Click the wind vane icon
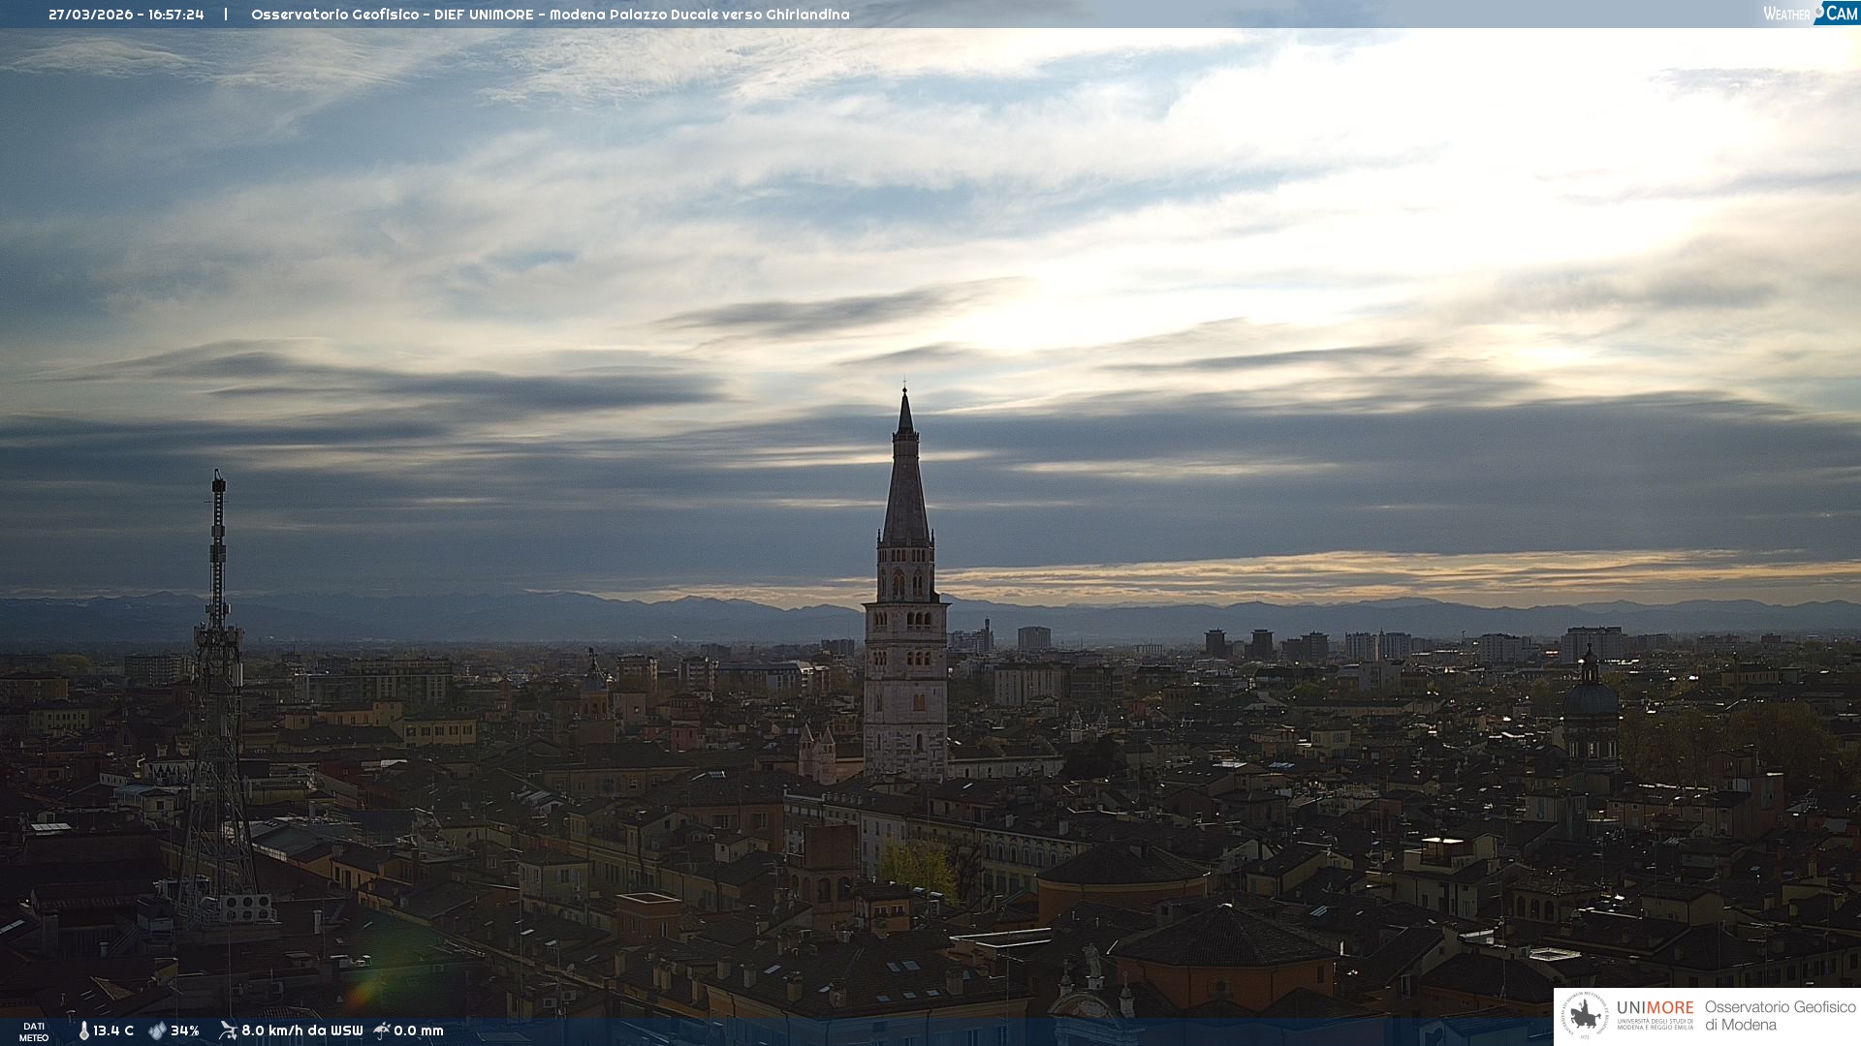The height and width of the screenshot is (1046, 1861). (x=228, y=1031)
